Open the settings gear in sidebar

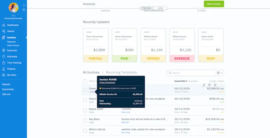coord(24,10)
